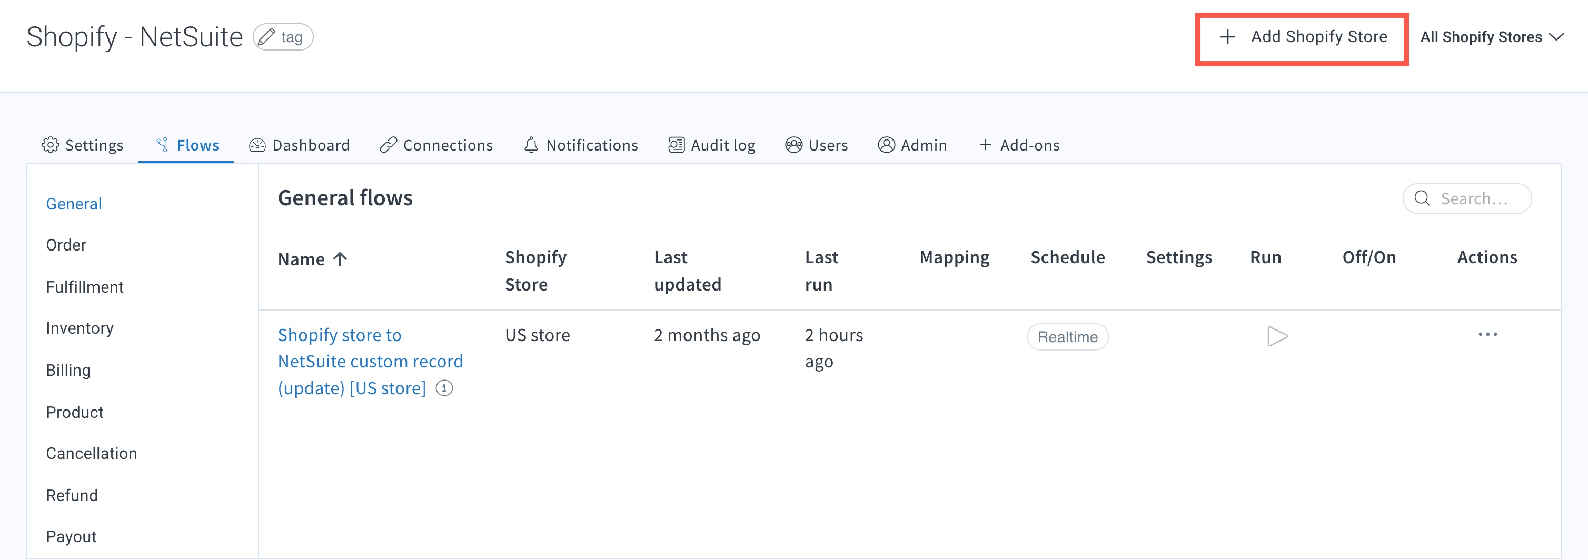This screenshot has height=560, width=1588.
Task: Open Product flow group
Action: (75, 412)
